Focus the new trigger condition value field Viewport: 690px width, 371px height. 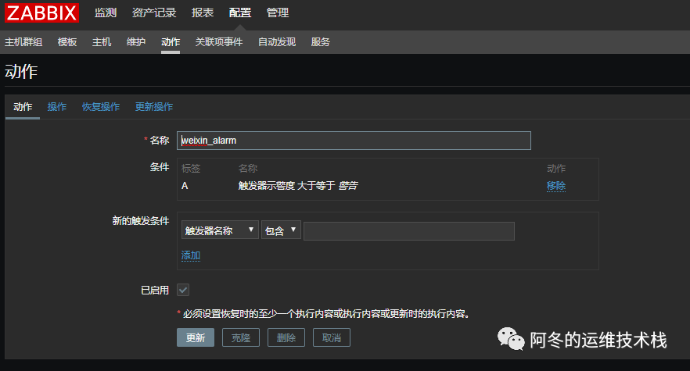pos(409,231)
